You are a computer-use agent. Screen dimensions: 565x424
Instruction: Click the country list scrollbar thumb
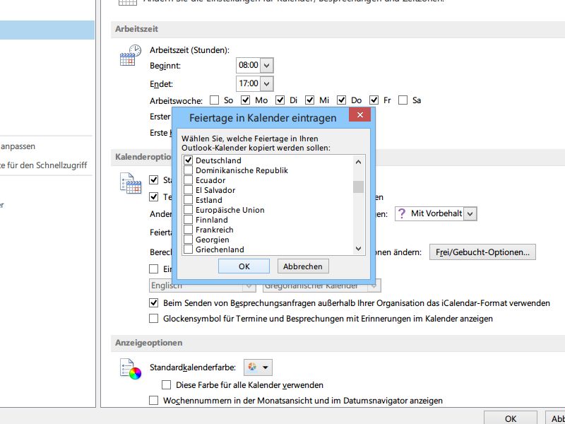[x=358, y=187]
